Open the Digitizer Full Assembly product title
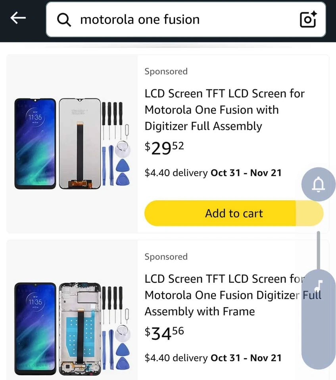The image size is (336, 380). [x=224, y=110]
